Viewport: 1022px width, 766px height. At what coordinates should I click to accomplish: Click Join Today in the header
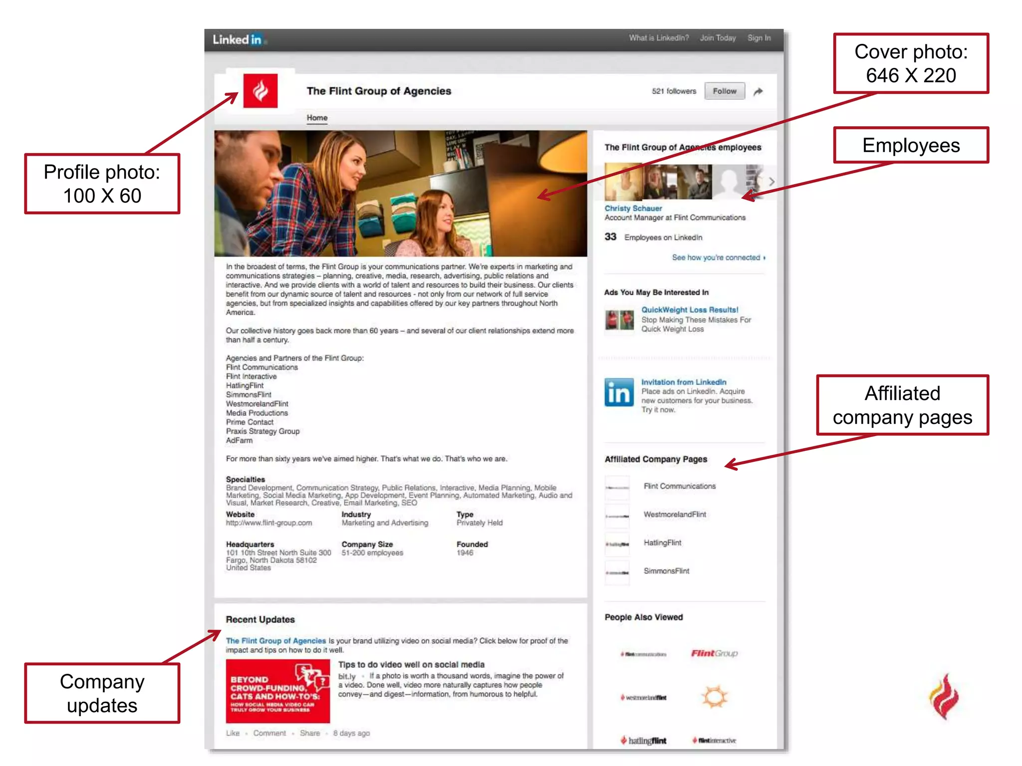click(718, 38)
